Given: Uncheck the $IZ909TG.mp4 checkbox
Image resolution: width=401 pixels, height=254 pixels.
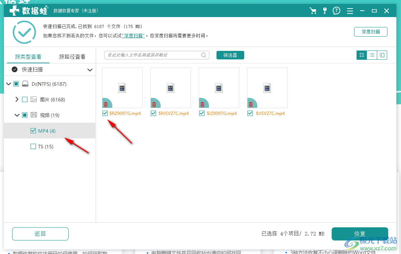Looking at the screenshot, I should (x=202, y=113).
